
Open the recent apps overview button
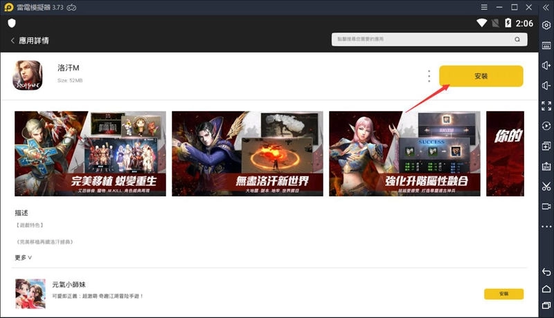[546, 306]
